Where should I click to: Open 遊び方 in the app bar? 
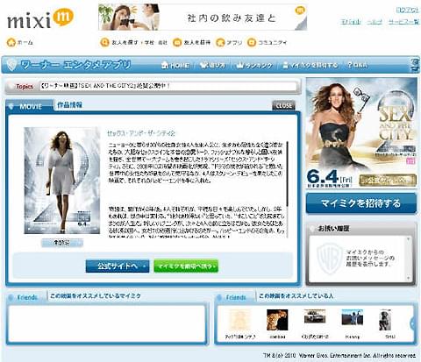tap(212, 65)
